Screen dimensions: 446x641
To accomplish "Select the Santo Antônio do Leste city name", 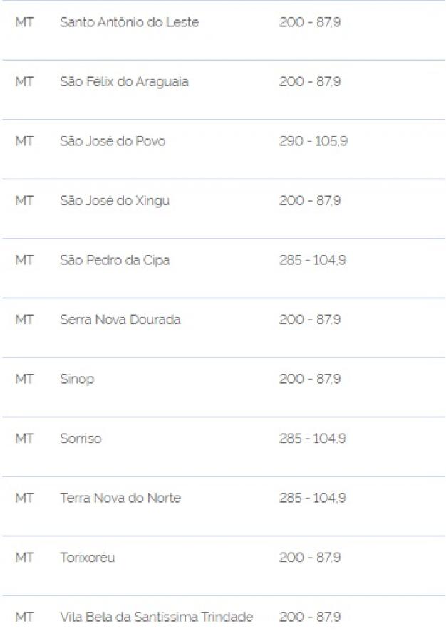I will tap(129, 22).
